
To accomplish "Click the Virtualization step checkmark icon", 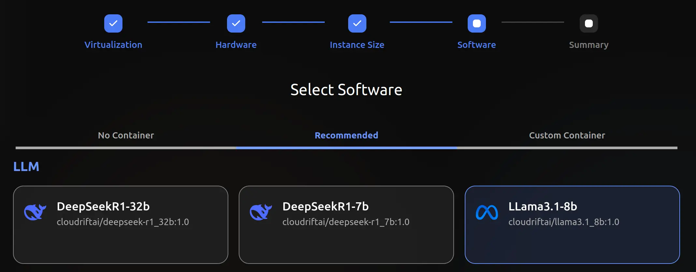I will point(113,23).
